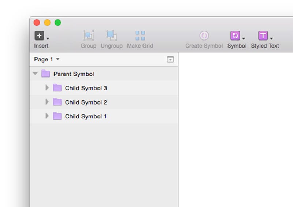Select the Parent Symbol folder icon
Viewport: 293px width, 207px height.
tap(45, 74)
